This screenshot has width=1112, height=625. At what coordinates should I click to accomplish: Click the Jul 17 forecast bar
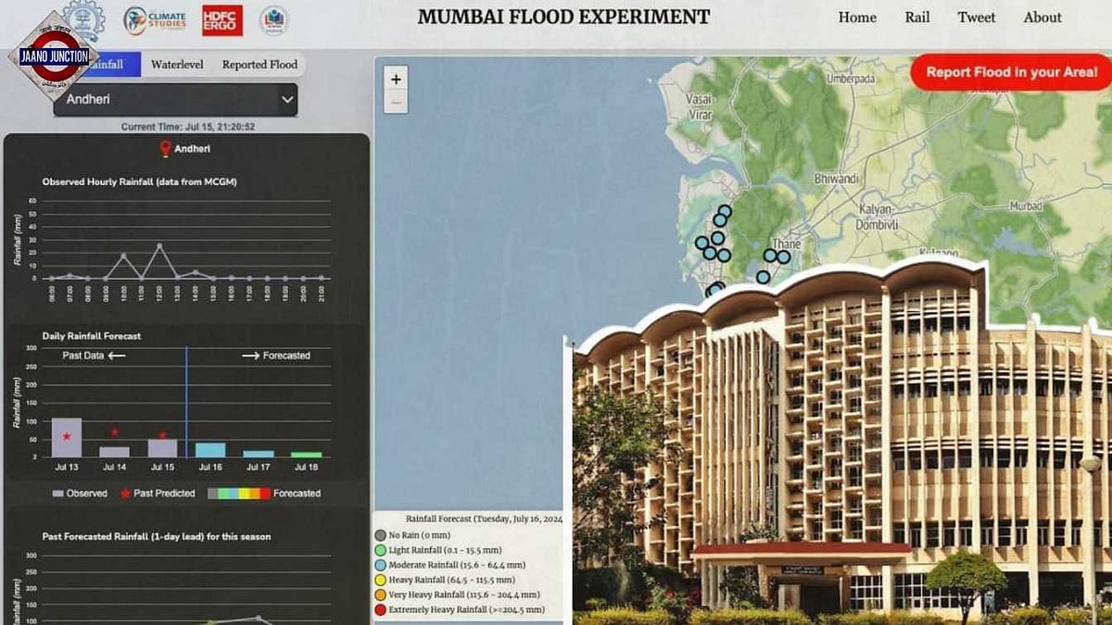click(259, 454)
